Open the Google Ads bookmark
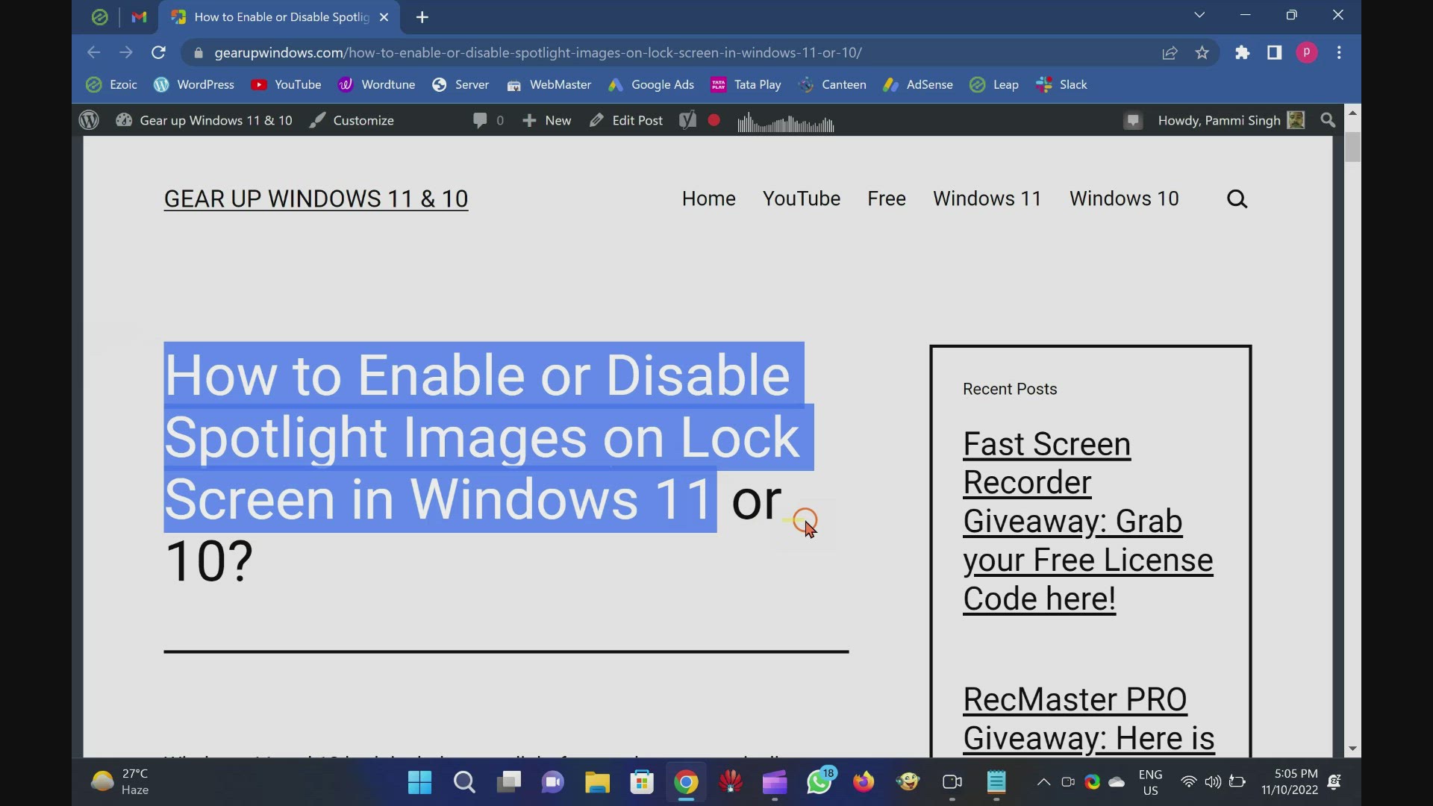 tap(651, 85)
